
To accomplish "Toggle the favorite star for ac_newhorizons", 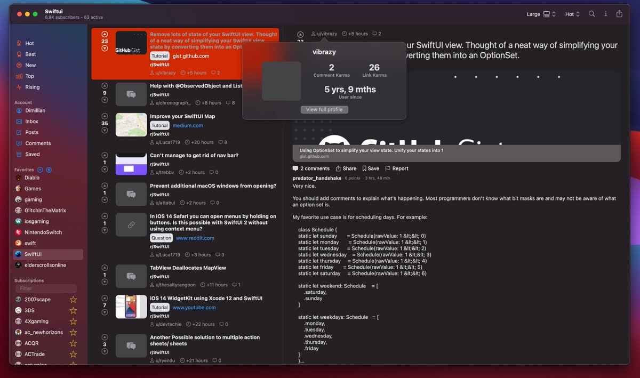I will pos(74,332).
